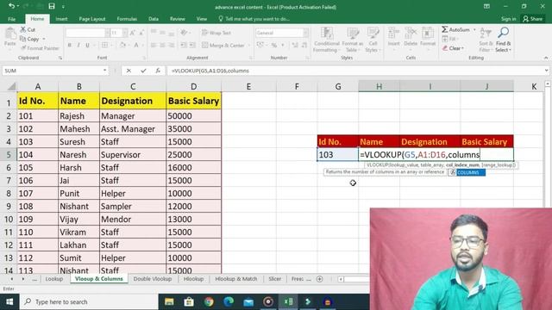Open Chrome from taskbar
Viewport: 552px width, 310px height.
point(209,301)
